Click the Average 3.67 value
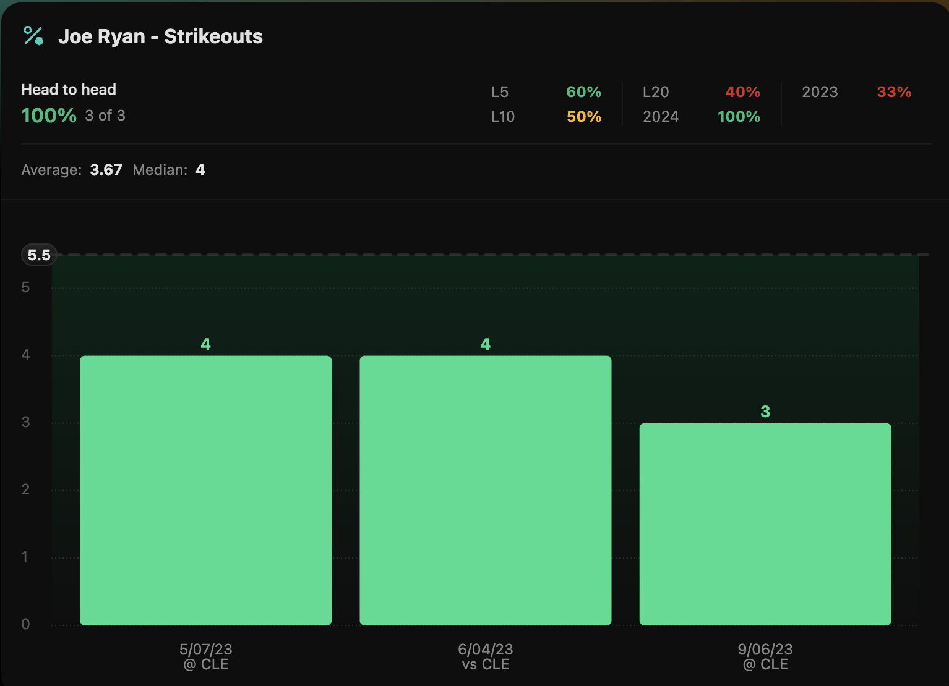This screenshot has width=949, height=686. pos(106,170)
